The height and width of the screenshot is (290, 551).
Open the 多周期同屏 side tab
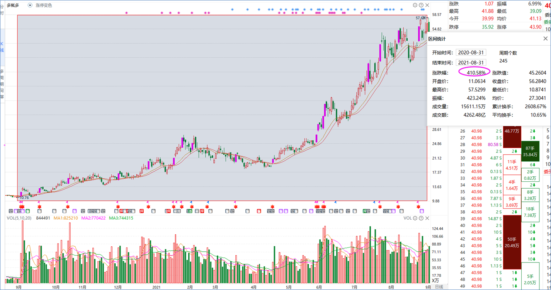coord(2,84)
